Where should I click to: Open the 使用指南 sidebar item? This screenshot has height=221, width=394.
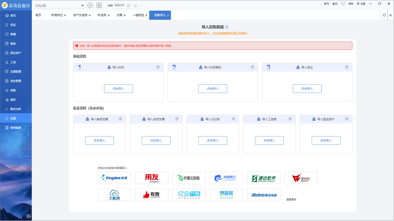tap(16, 128)
